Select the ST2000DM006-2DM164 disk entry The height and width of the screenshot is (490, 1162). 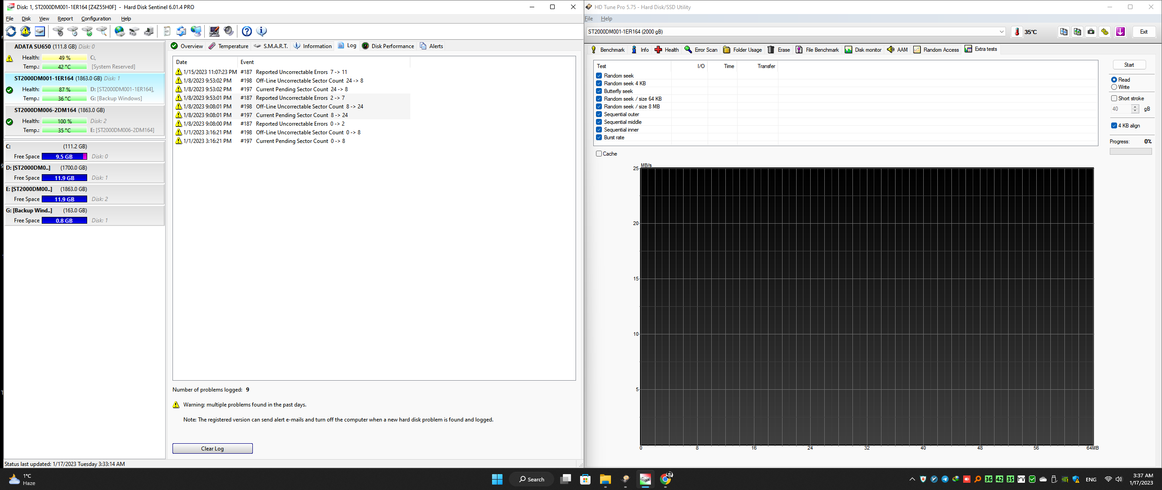pos(45,110)
